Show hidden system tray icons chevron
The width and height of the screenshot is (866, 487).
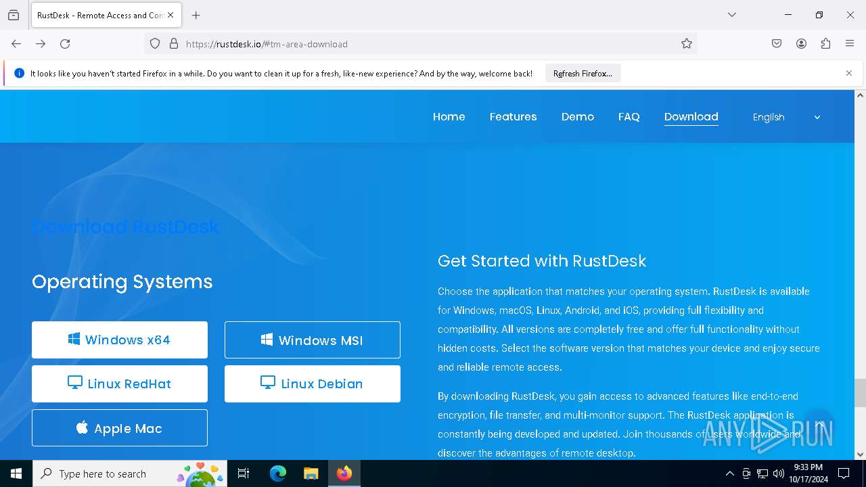[729, 473]
